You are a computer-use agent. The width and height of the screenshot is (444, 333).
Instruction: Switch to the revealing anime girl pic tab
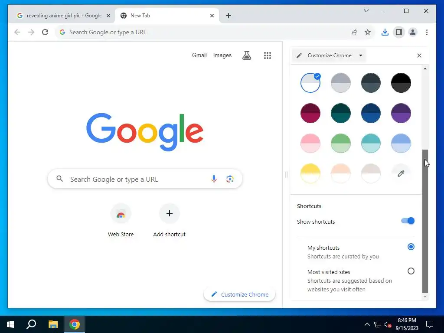click(x=61, y=16)
